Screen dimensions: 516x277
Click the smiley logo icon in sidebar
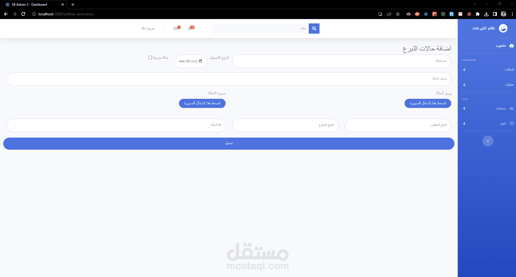pos(503,28)
